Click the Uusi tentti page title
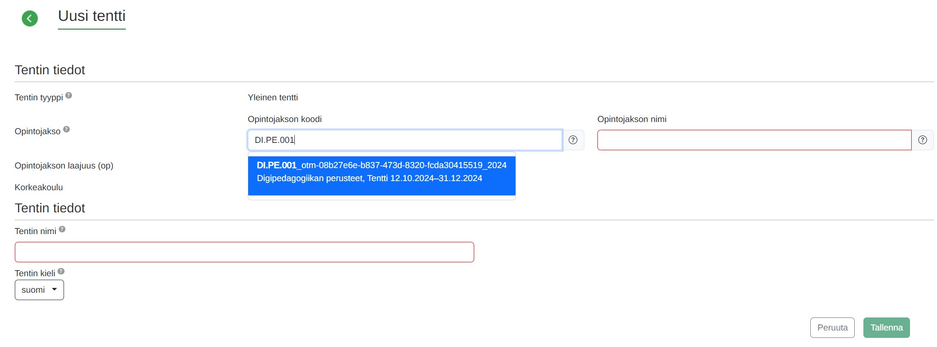Image resolution: width=937 pixels, height=347 pixels. [92, 16]
